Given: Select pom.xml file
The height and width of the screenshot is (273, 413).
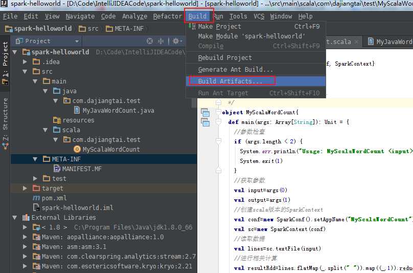Looking at the screenshot, I should coord(54,198).
